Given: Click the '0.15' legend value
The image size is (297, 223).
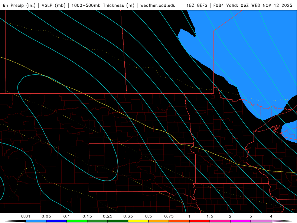Looking at the screenshot, I should [87, 216].
